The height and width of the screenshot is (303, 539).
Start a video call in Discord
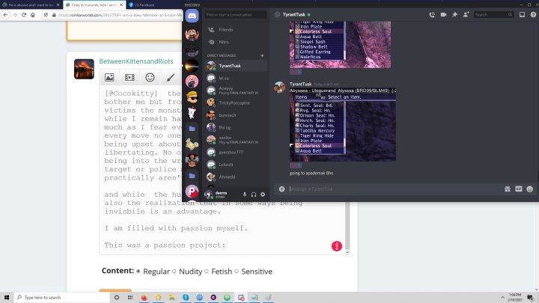pos(443,15)
